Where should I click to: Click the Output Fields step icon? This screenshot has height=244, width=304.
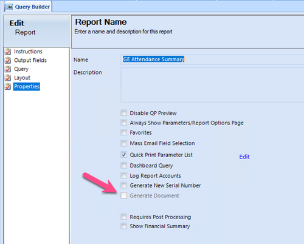click(x=8, y=60)
